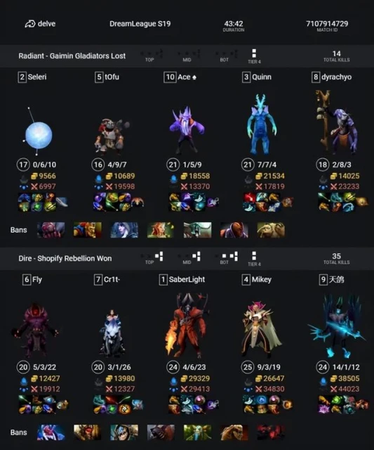Screen dimensions: 374x450
Task: Open the Windranger ban thumbnail in Radiant bans
Action: pyautogui.click(x=161, y=230)
